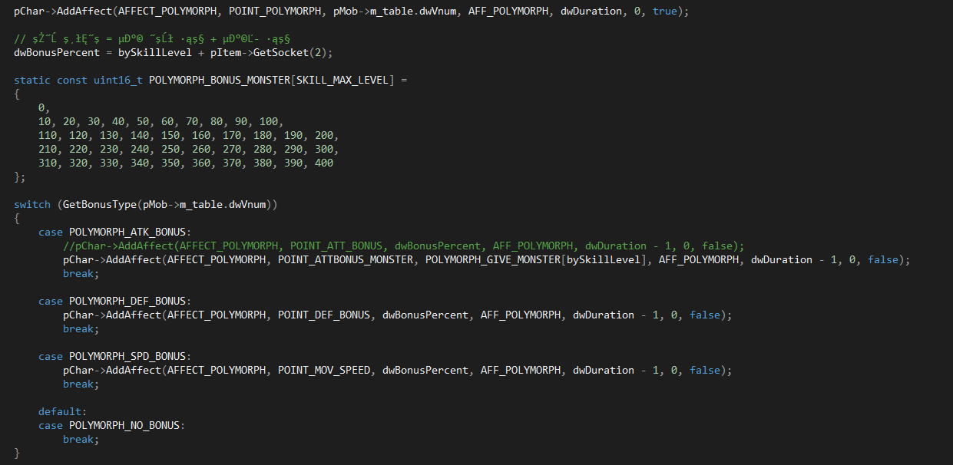Click SKILL_MAX_LEVEL inside the array brackets
This screenshot has width=953, height=465.
coord(342,81)
